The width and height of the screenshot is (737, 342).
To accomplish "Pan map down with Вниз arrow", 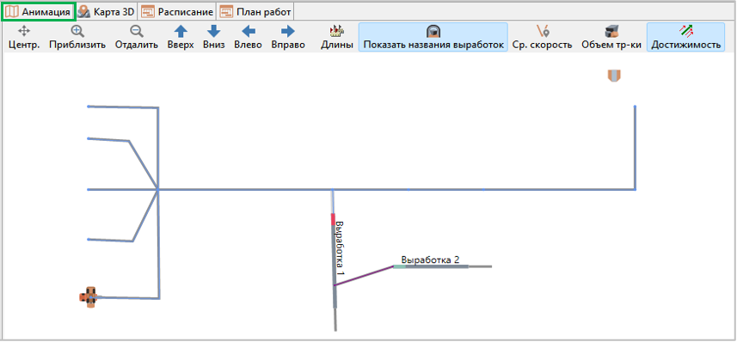I will click(214, 37).
